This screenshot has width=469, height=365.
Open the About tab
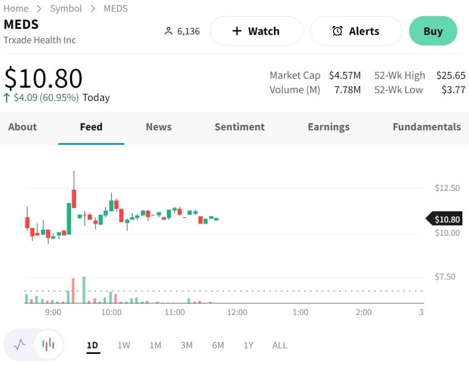pos(22,127)
